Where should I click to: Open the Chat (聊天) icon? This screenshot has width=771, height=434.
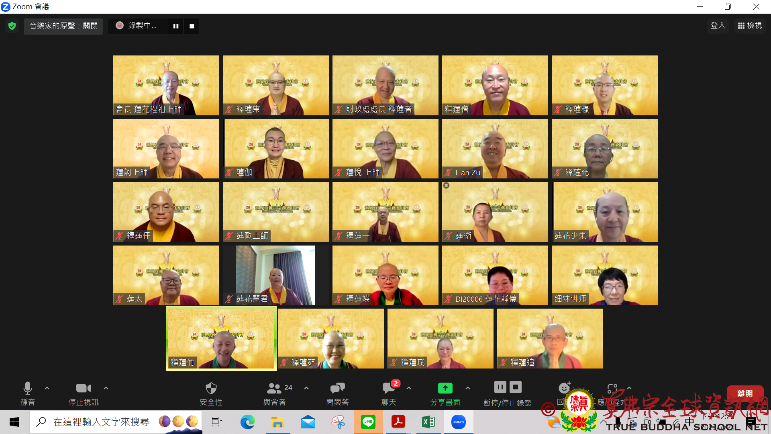pyautogui.click(x=388, y=389)
